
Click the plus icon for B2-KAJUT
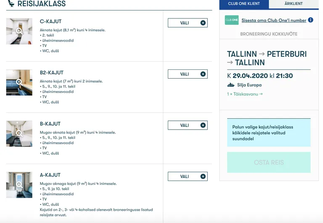203,74
